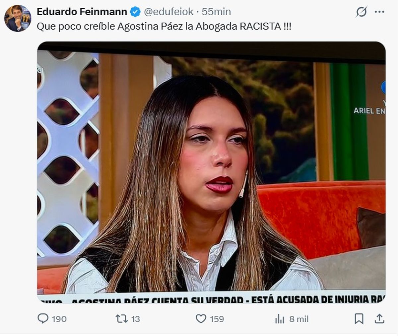This screenshot has width=398, height=336.
Task: Click the Grok explain-post icon
Action: click(361, 12)
